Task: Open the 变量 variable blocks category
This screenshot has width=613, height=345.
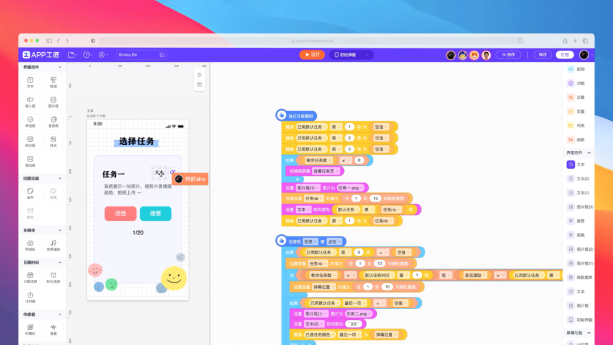Action: click(x=576, y=111)
